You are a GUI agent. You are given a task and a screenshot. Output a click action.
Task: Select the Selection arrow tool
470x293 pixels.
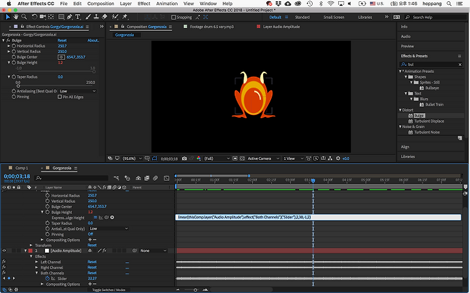[8, 17]
